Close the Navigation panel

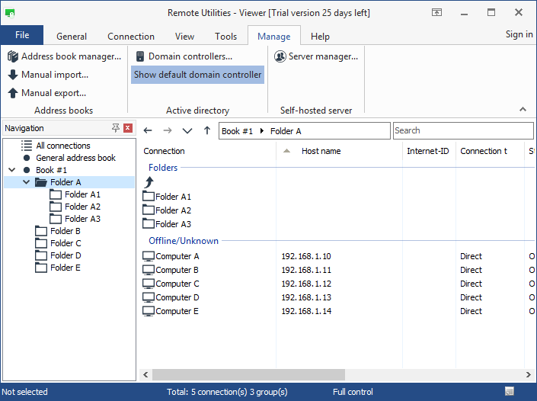pos(128,128)
